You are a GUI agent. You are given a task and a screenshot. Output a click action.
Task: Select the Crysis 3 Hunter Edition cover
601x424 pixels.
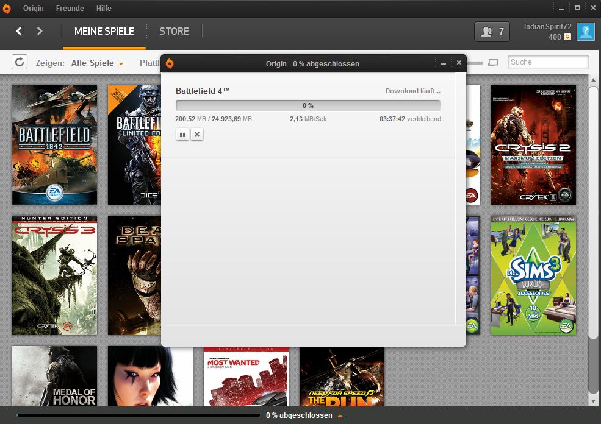[x=54, y=275]
